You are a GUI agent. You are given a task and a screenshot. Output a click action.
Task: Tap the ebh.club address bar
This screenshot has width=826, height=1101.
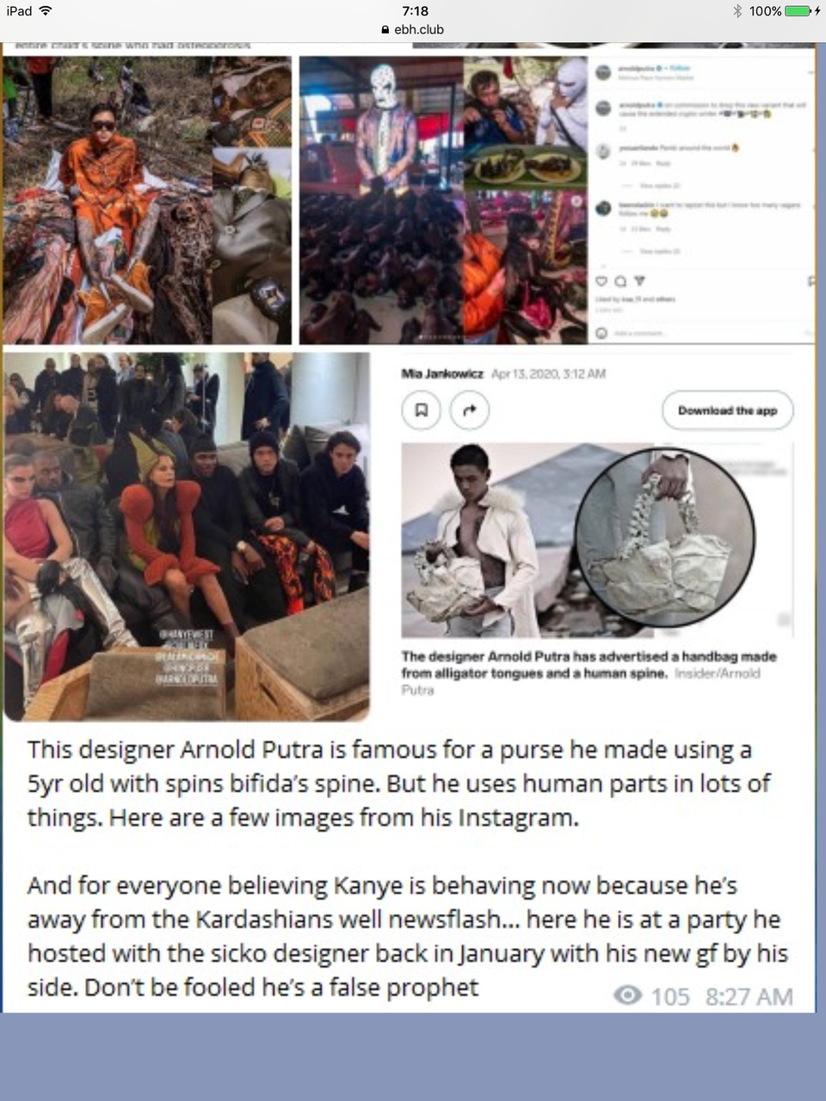tap(413, 29)
